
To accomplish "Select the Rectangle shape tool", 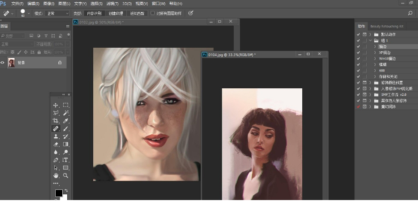I will click(65, 168).
